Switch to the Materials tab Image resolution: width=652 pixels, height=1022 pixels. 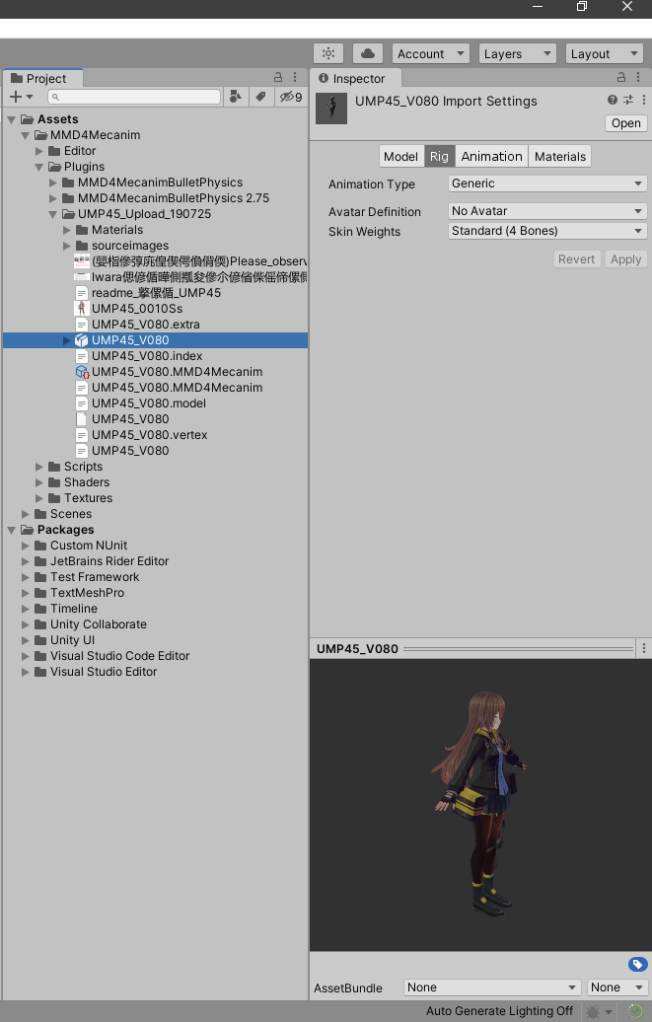point(560,157)
